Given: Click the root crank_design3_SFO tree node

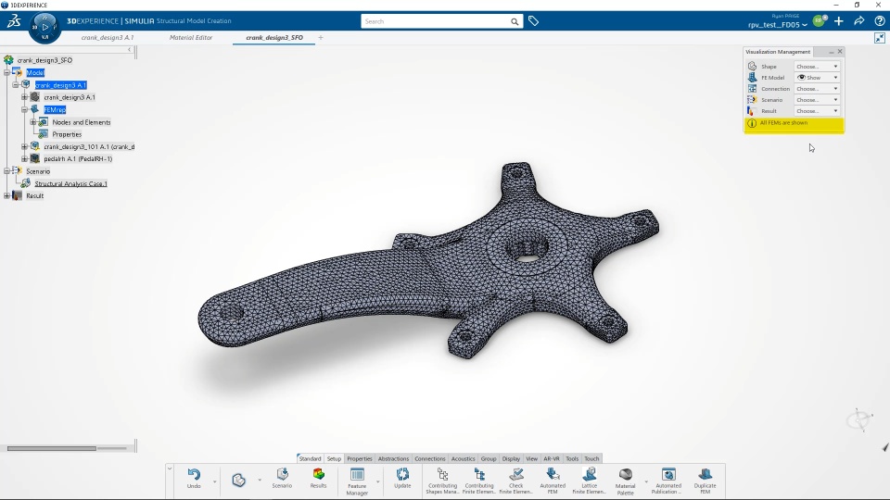Looking at the screenshot, I should tap(44, 60).
